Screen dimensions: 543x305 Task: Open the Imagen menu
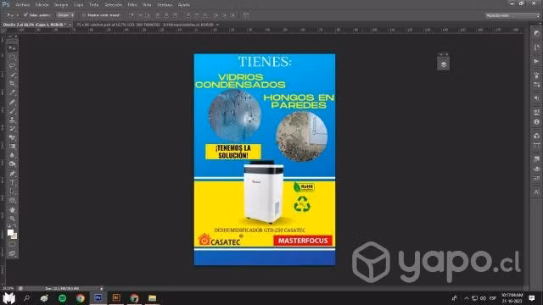point(61,5)
